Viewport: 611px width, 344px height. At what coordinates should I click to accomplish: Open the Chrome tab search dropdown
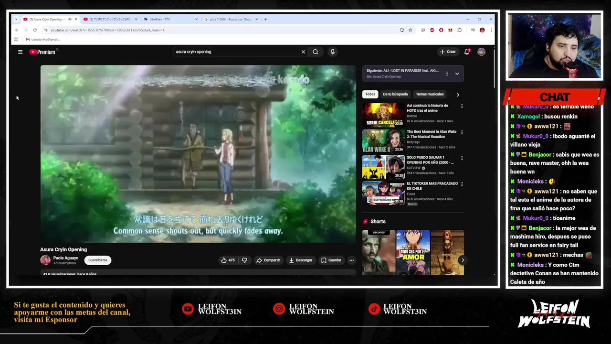coord(16,19)
